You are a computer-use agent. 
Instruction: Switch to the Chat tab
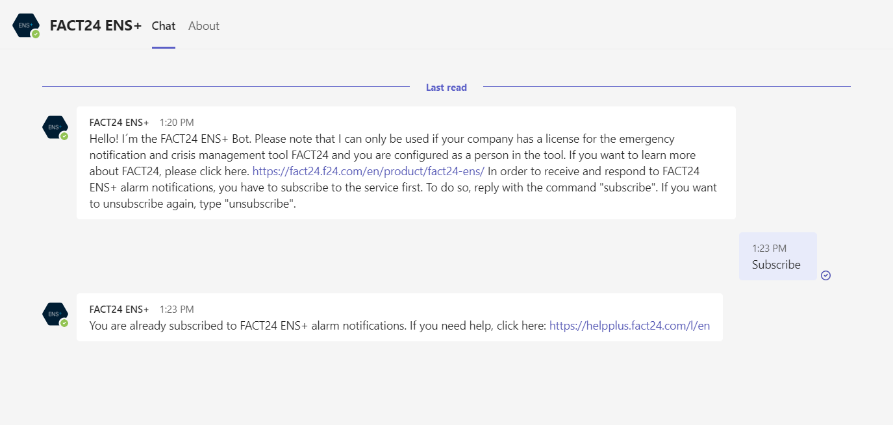164,26
